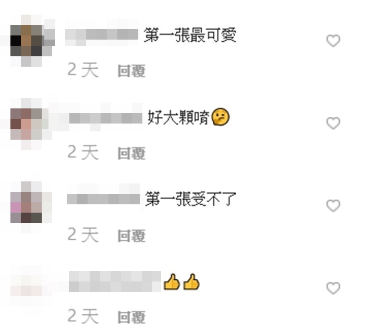
Task: Click the avatar beside 第一張受不了 comment
Action: pyautogui.click(x=31, y=206)
